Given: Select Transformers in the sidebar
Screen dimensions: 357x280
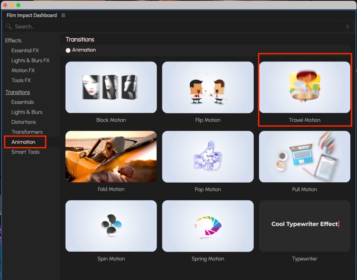Looking at the screenshot, I should point(27,132).
